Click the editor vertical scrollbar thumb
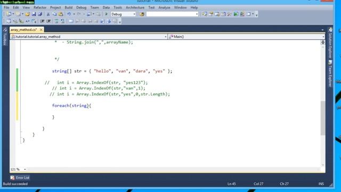The height and width of the screenshot is (192, 341). (x=323, y=118)
